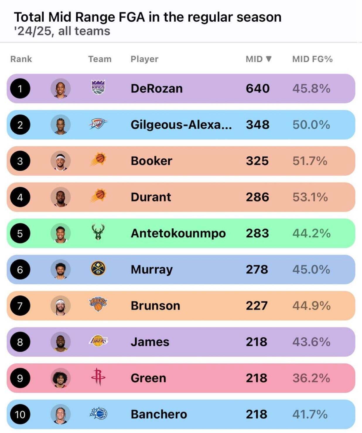Click the Houston Rockets team logo
The height and width of the screenshot is (433, 362).
(98, 377)
